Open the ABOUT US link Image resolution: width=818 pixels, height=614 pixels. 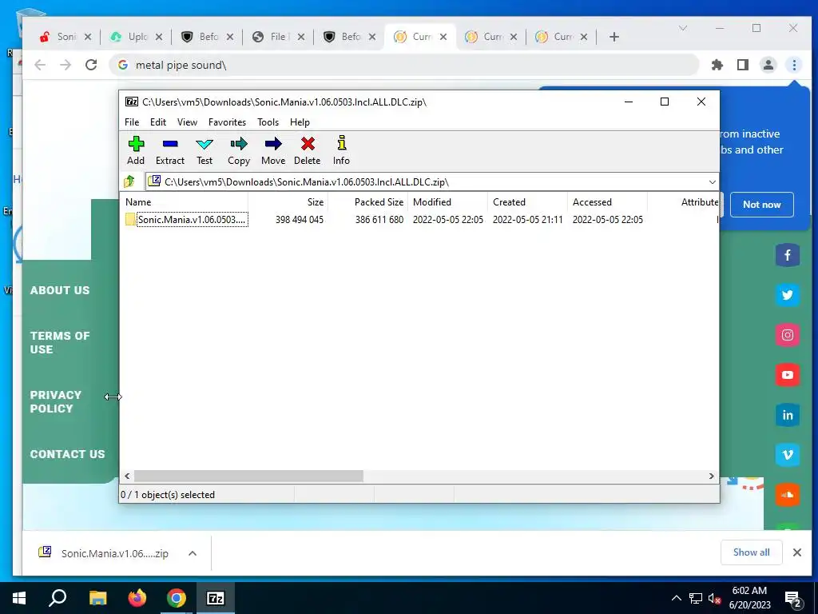[x=60, y=290]
